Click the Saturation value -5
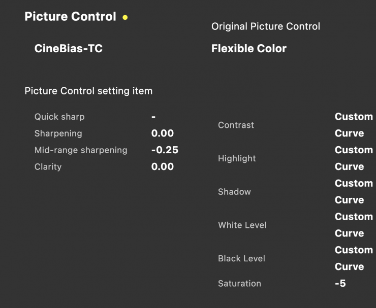The width and height of the screenshot is (376, 308). tap(340, 284)
